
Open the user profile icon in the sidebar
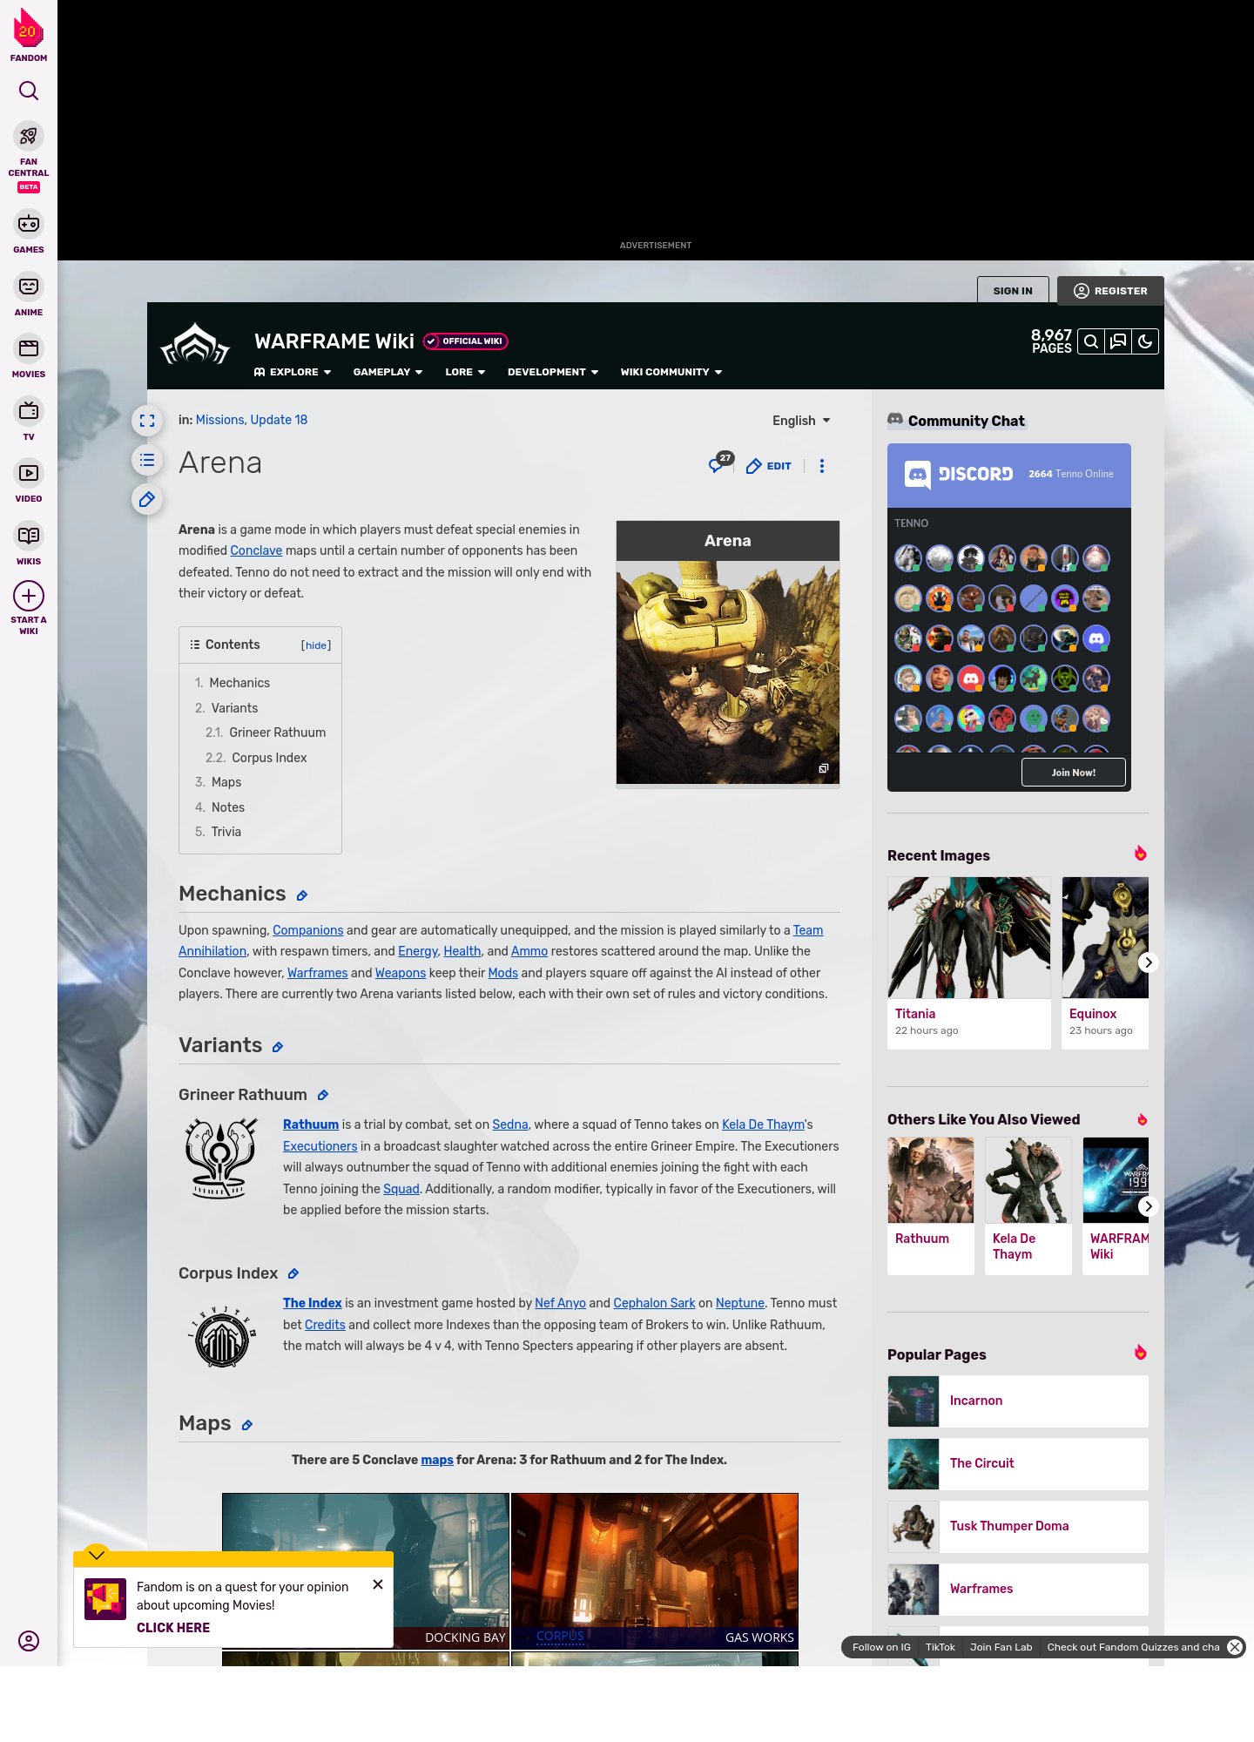click(x=29, y=1641)
